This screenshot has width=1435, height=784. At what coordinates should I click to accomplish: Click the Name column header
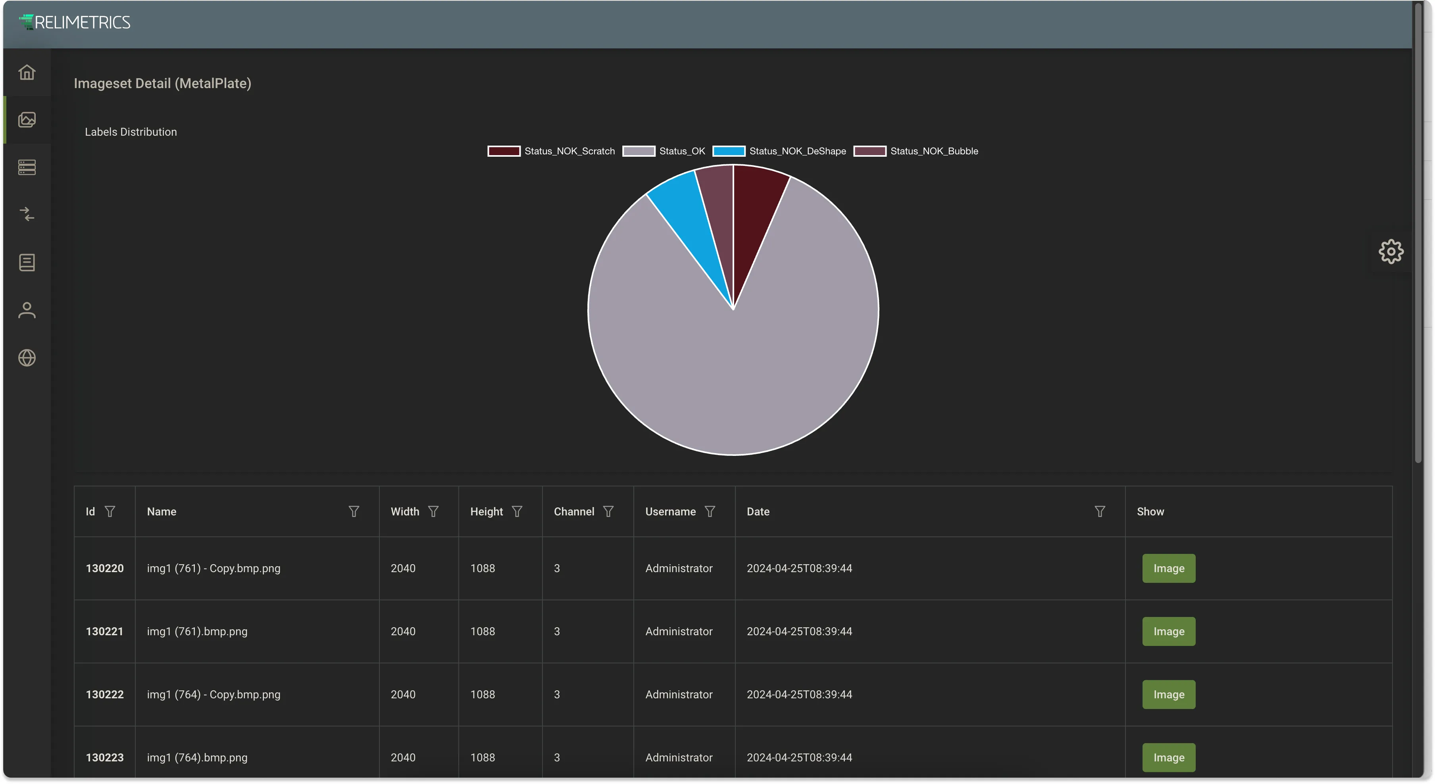(x=162, y=511)
